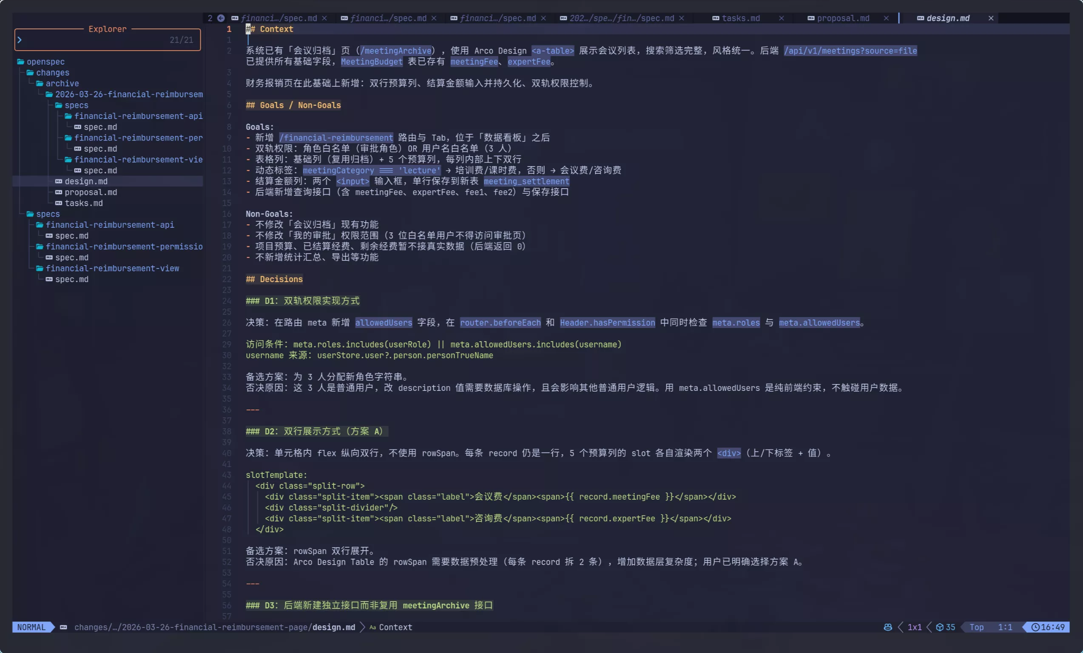The image size is (1083, 653).
Task: Switch to the tasks.md tab
Action: pyautogui.click(x=741, y=18)
